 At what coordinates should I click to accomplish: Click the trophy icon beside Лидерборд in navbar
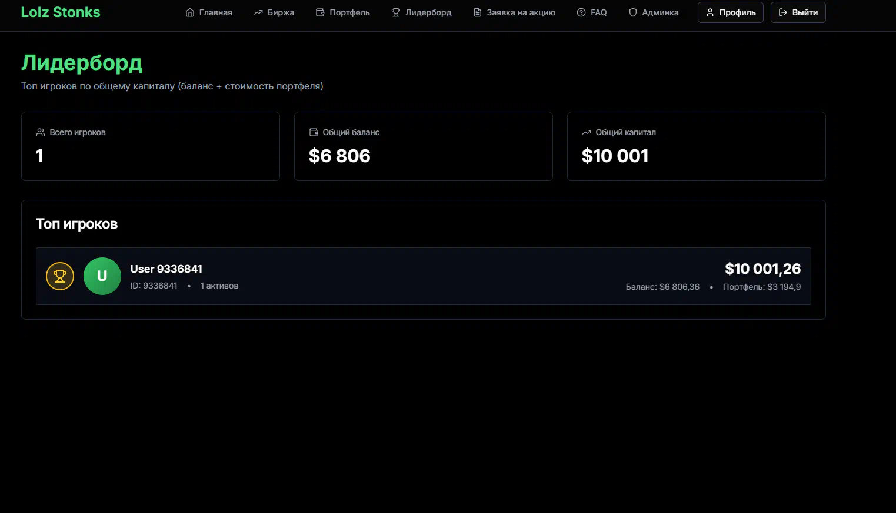[x=396, y=12]
